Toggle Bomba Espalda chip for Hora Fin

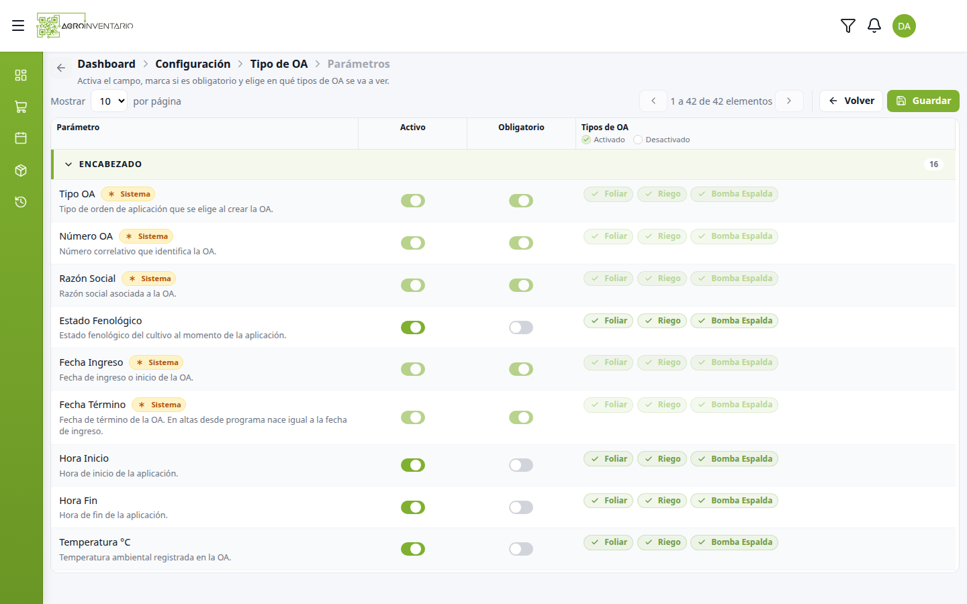[x=734, y=501]
